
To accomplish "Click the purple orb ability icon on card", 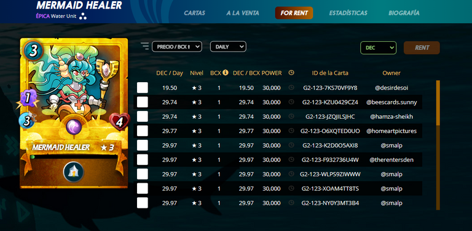I will click(x=74, y=127).
